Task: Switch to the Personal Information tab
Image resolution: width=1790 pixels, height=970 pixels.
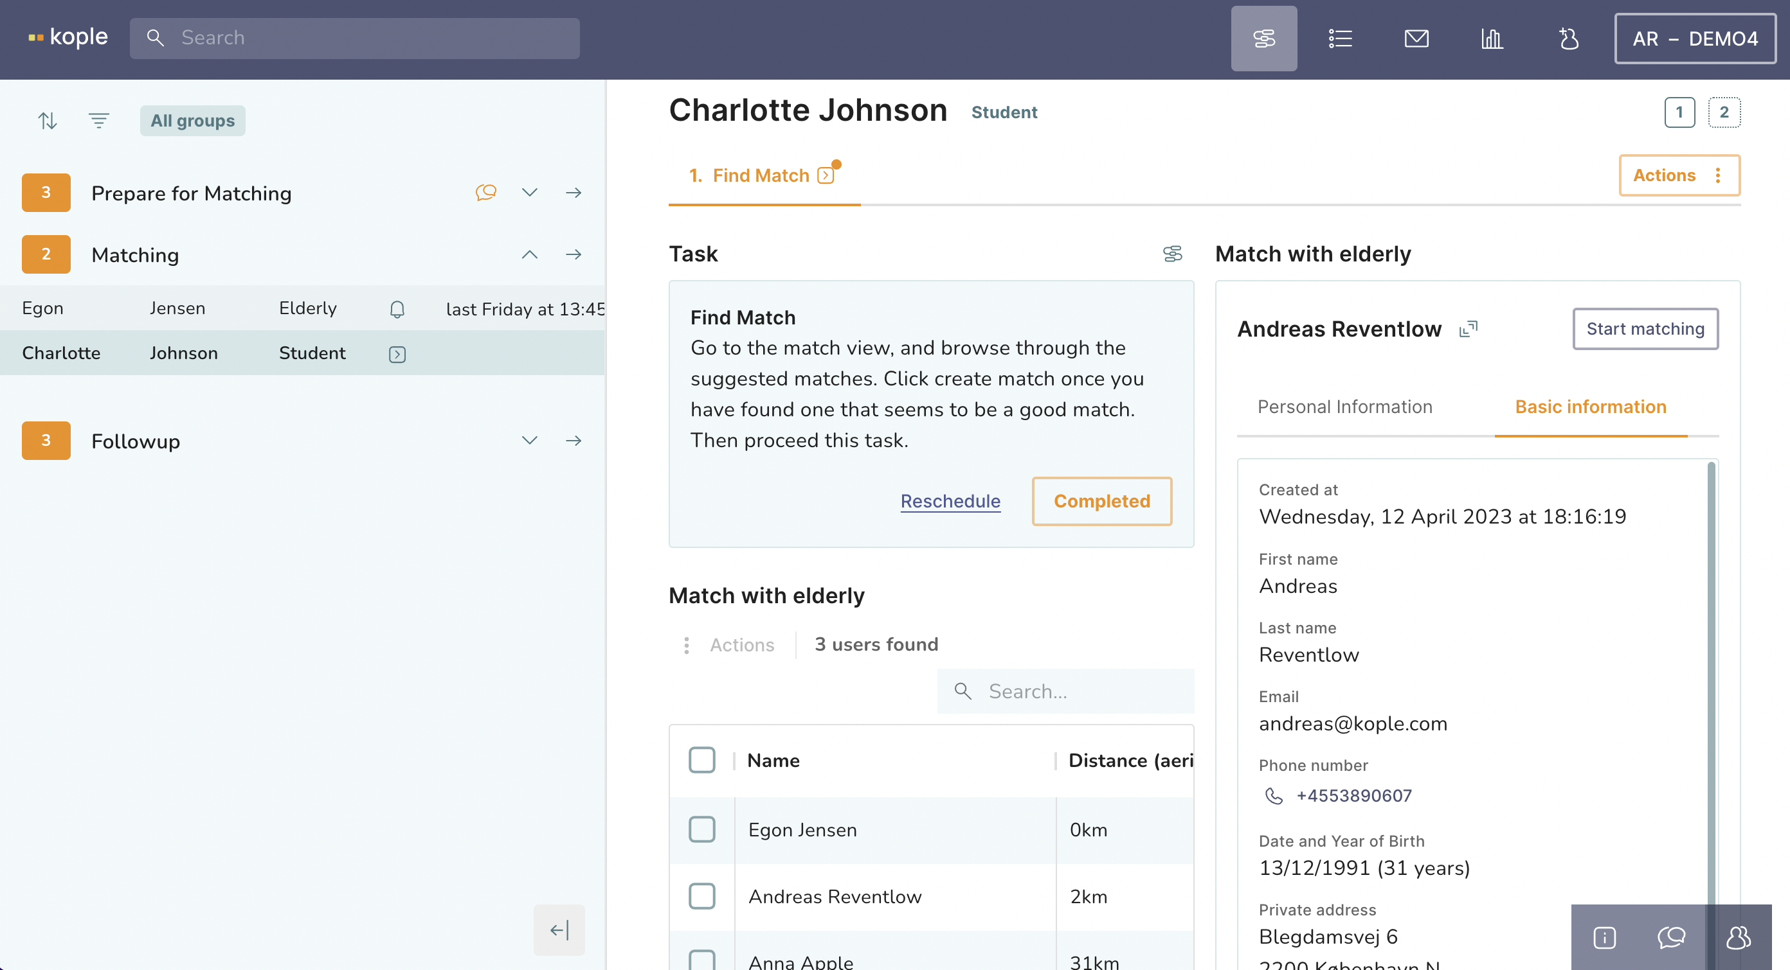Action: [1344, 406]
